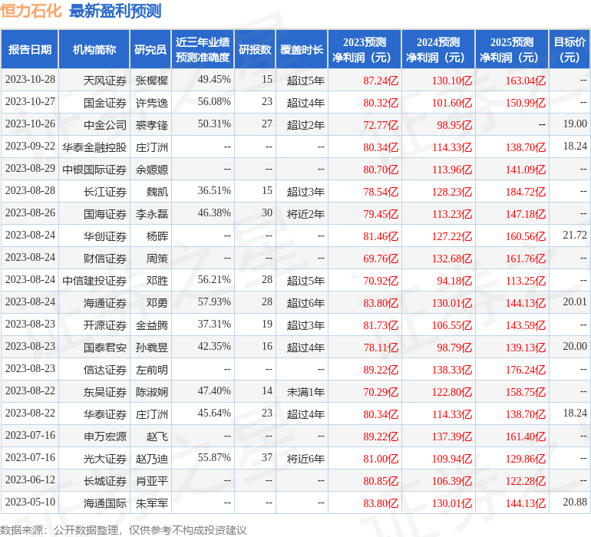Click the 研究员 column header
Image resolution: width=591 pixels, height=537 pixels.
(x=150, y=49)
